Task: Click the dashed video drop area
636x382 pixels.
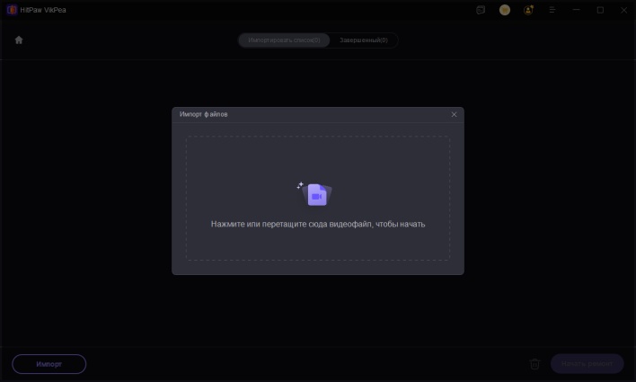Action: [x=318, y=198]
